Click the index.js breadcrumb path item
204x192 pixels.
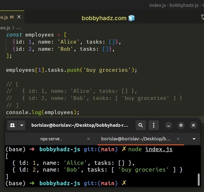[x=5, y=28]
